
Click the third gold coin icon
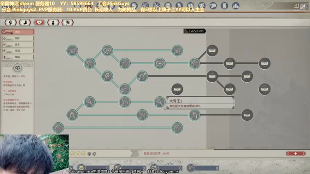click(84, 154)
